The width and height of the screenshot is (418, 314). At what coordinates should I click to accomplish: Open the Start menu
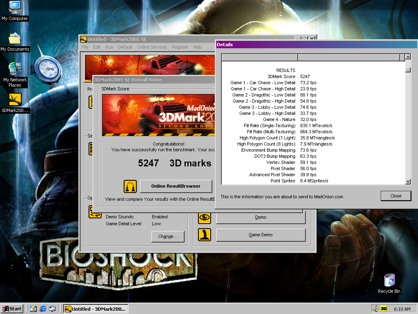coord(12,309)
